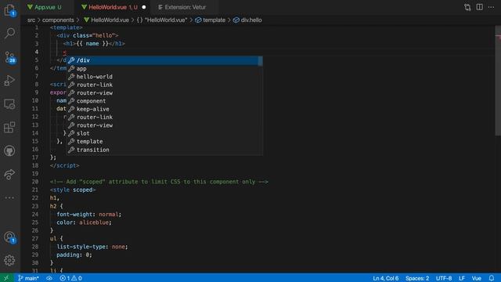501x282 pixels.
Task: Open the GitHub panel
Action: coord(9,150)
